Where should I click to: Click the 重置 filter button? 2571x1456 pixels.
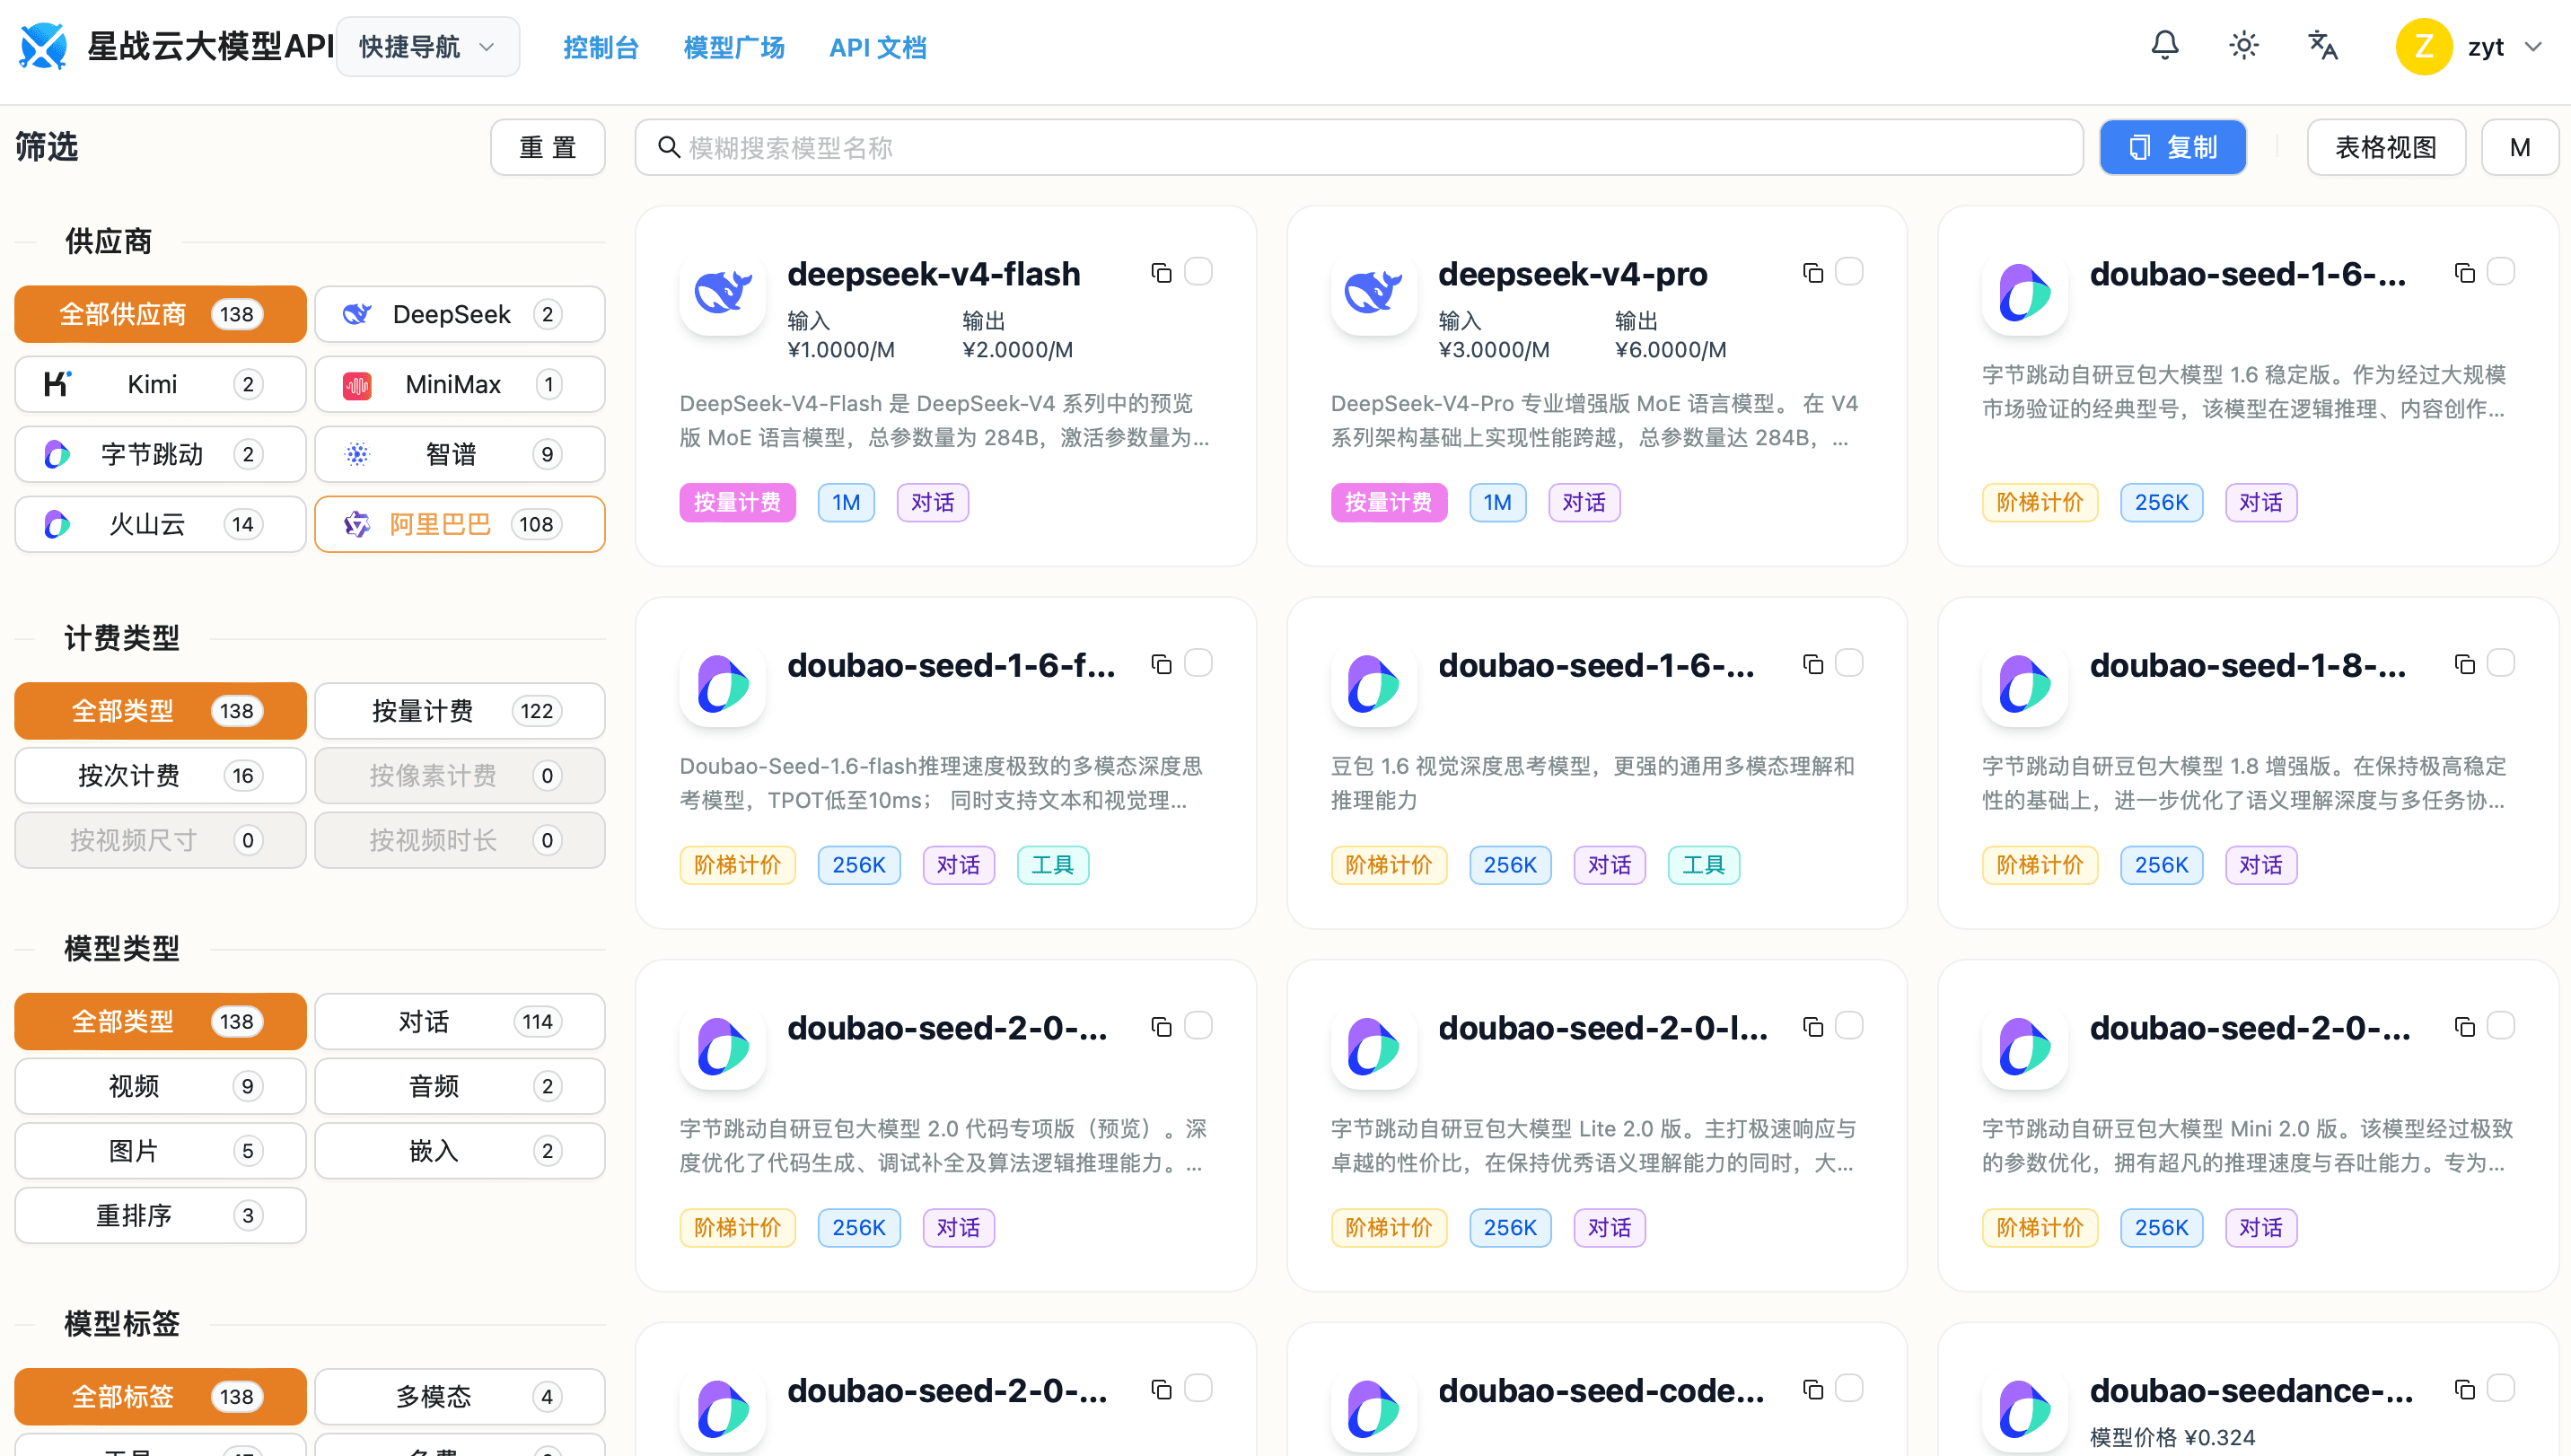[548, 148]
